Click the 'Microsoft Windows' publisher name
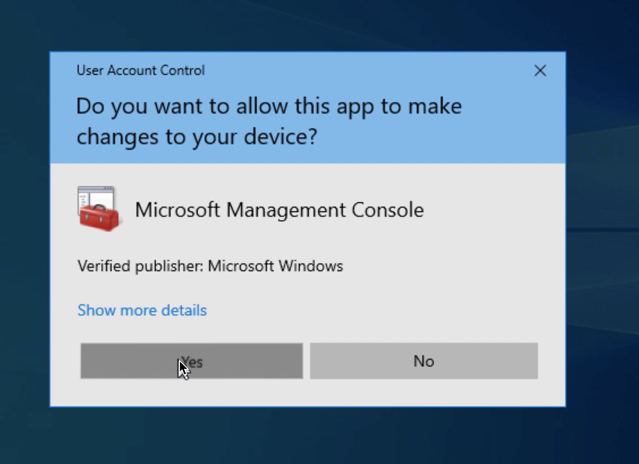The width and height of the screenshot is (639, 464). coord(275,266)
